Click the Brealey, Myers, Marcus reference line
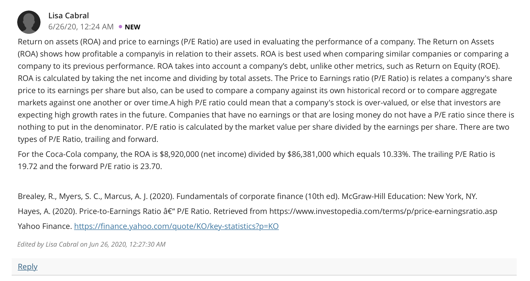 tap(248, 196)
